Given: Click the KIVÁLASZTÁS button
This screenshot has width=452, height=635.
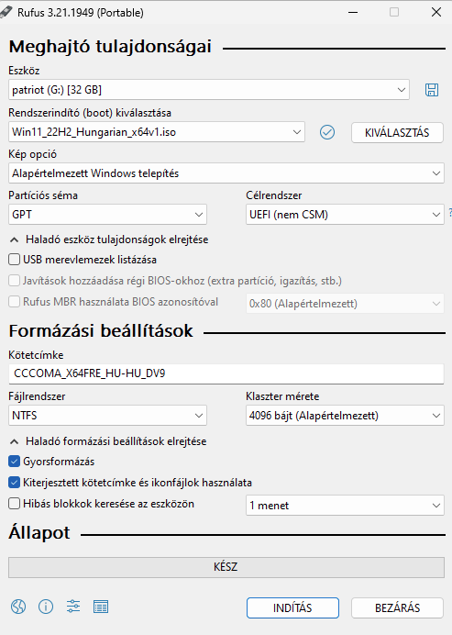Looking at the screenshot, I should [x=397, y=132].
